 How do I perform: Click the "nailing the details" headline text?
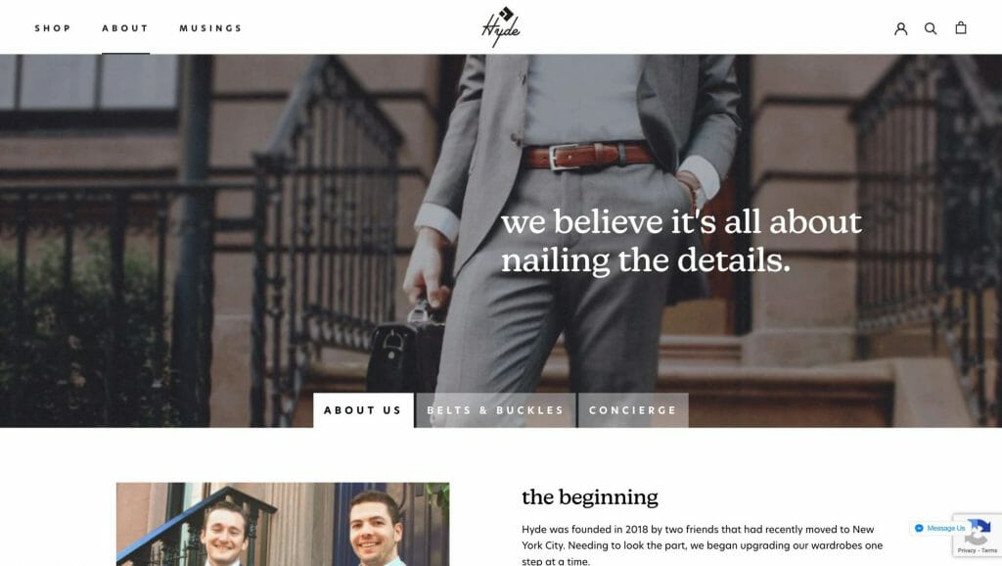tap(646, 260)
